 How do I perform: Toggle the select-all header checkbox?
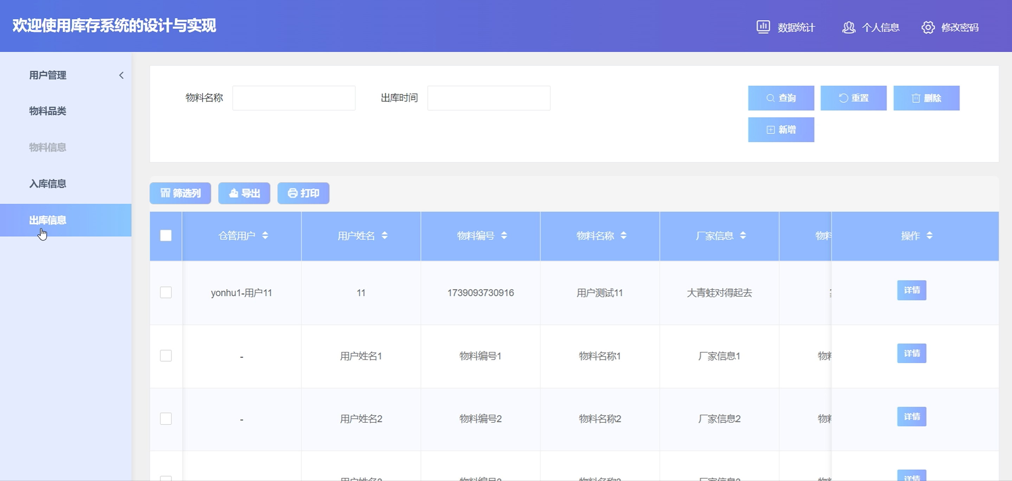[166, 236]
